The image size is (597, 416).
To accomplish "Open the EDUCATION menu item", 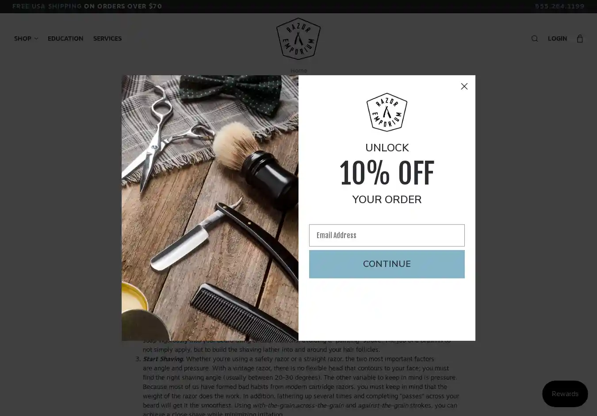I will (65, 39).
